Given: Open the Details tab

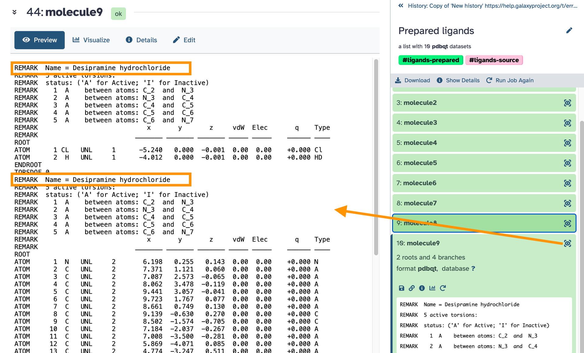Looking at the screenshot, I should [x=141, y=40].
